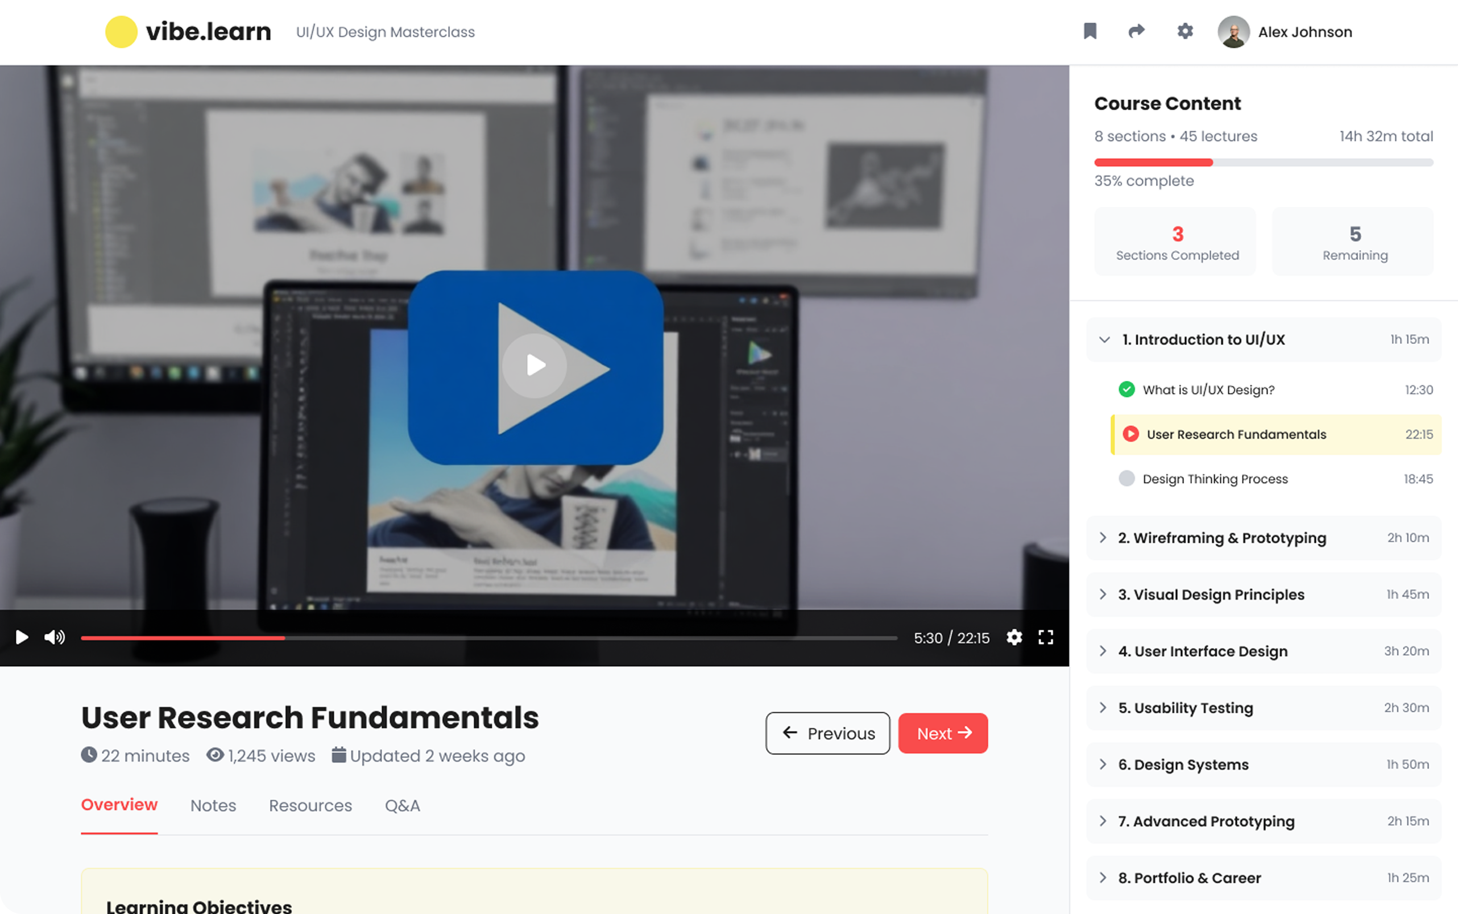Screen dimensions: 1458x914
Task: Toggle completed check on What is UI/UX Design?
Action: click(x=1126, y=389)
